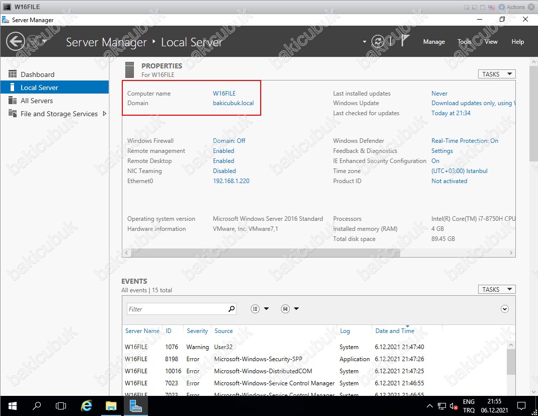Click the properties horizontal scrollbar
Viewport: 538px width, 416px height.
point(265,253)
